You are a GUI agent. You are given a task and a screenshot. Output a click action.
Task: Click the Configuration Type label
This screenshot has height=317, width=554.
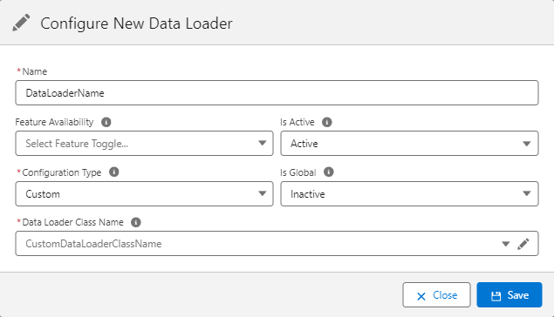(x=62, y=172)
